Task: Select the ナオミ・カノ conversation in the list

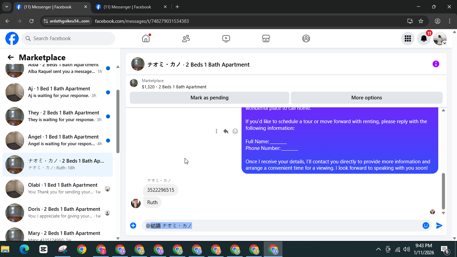Action: (x=58, y=164)
